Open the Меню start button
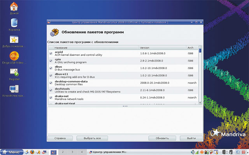The width and height of the screenshot is (249, 155). coord(12,152)
